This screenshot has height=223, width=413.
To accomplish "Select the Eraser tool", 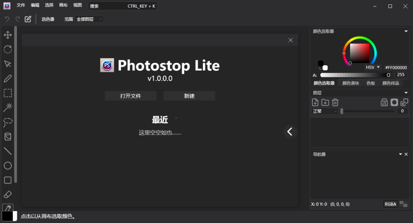I will (8, 194).
